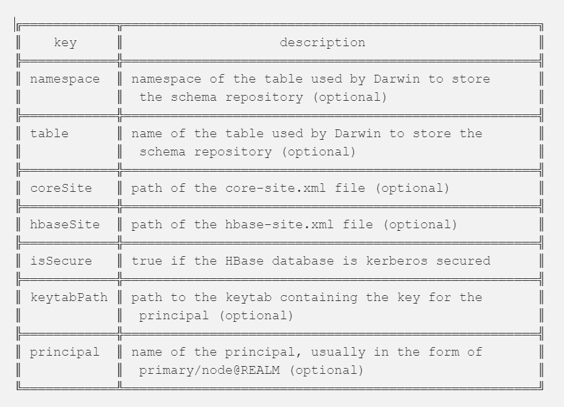Click 'name of the principal, usually' text

(248, 352)
